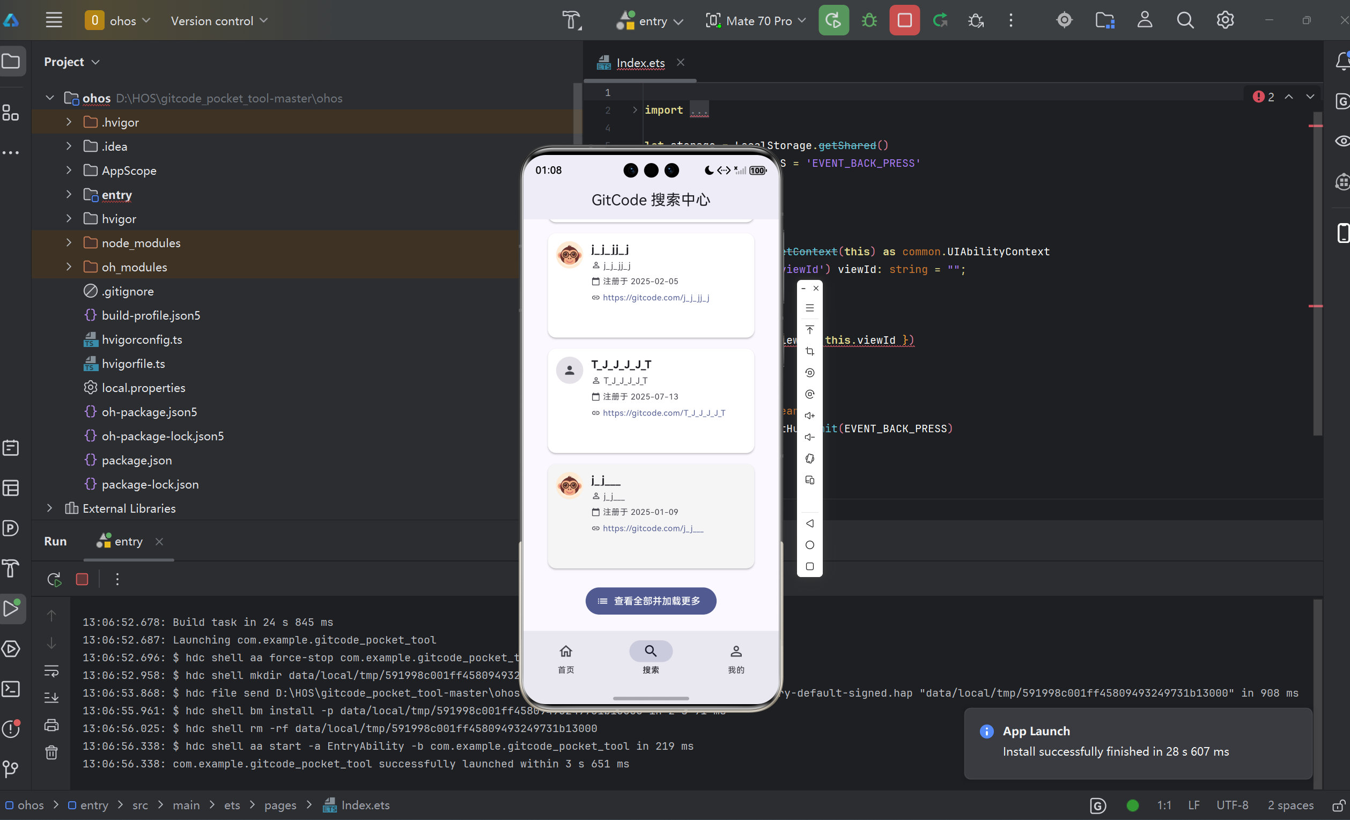Capture a screenshot of the emulator
The width and height of the screenshot is (1350, 820).
810,351
